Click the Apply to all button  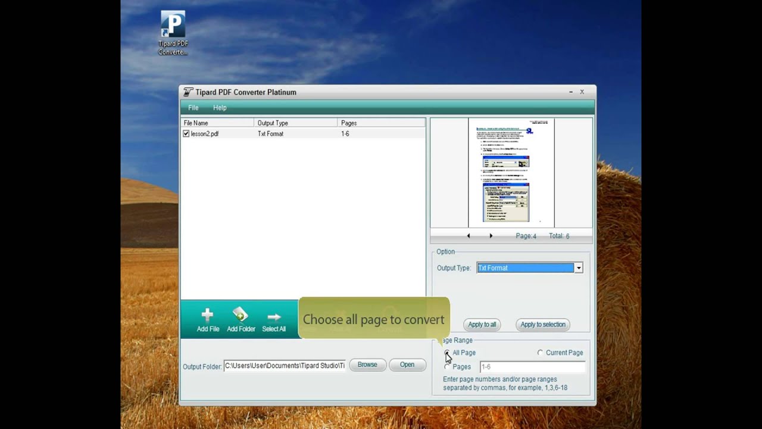coord(482,325)
